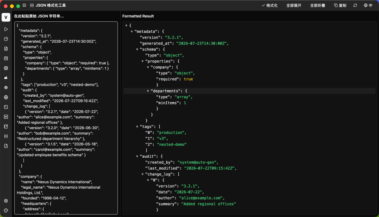Collapse the "change_log" array
379x217 pixels.
pyautogui.click(x=142, y=174)
